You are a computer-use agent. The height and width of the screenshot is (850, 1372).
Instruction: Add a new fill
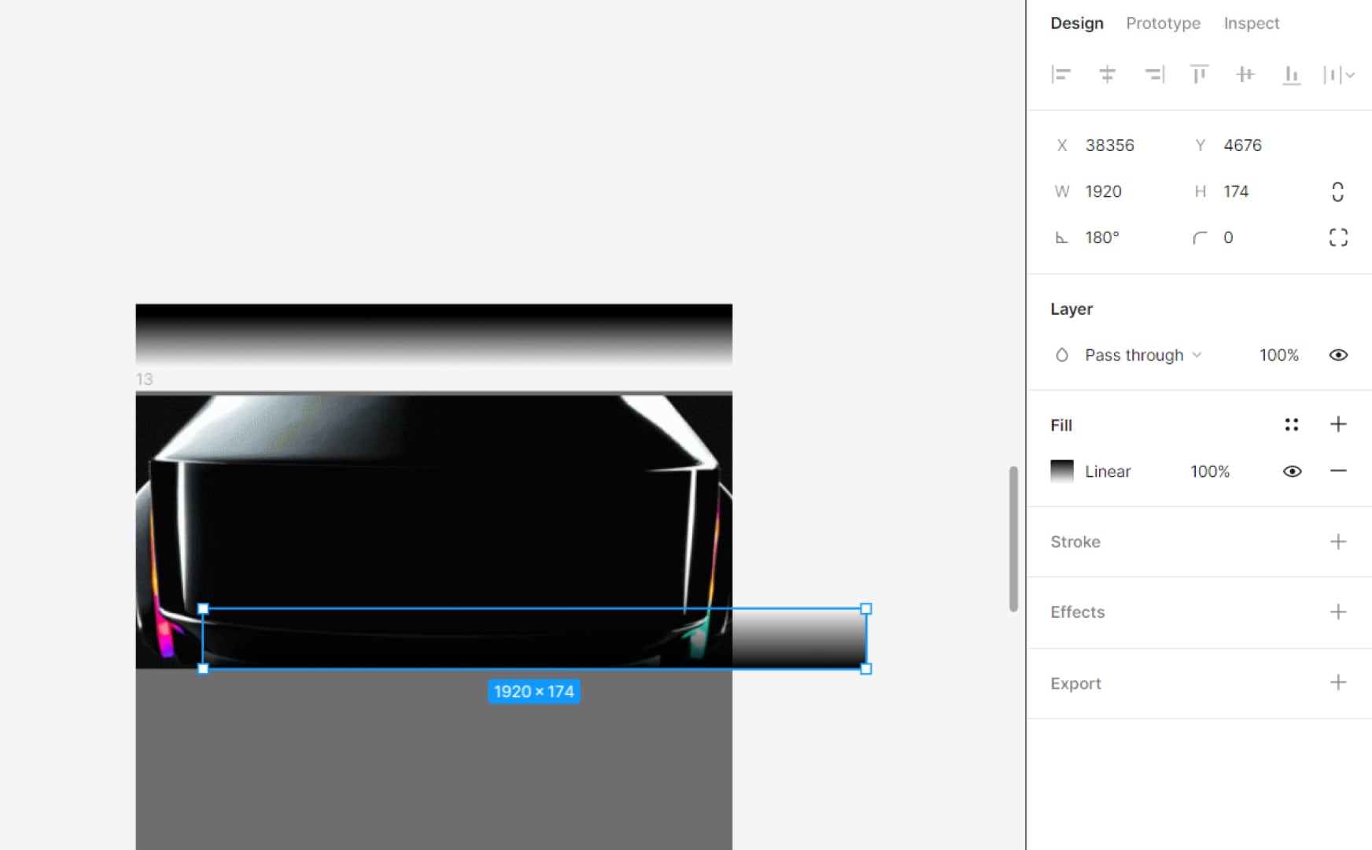(1338, 425)
